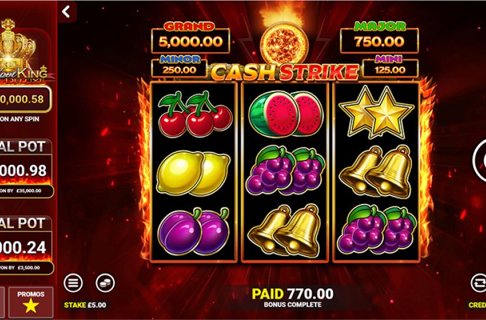Click the spin button at right edge
The image size is (486, 320).
[479, 161]
